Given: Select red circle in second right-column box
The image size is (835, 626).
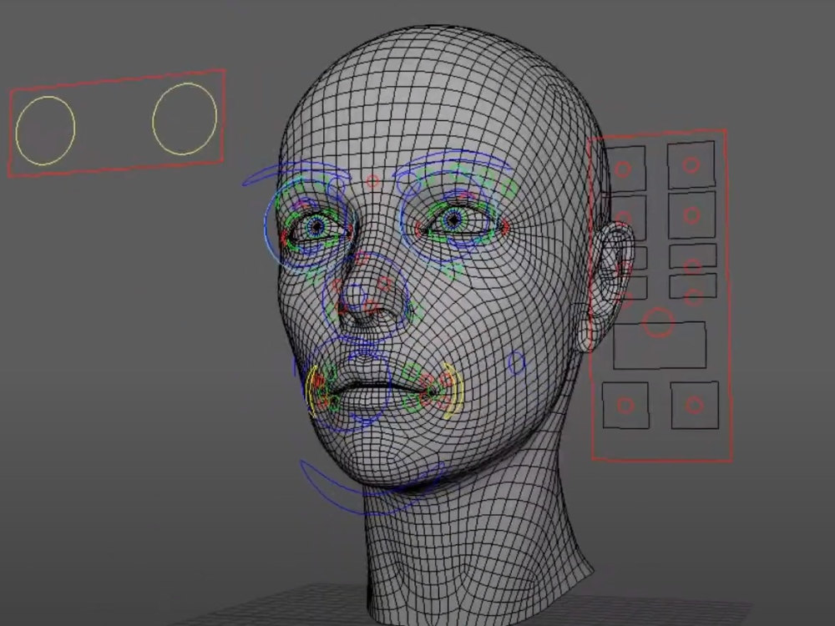Looking at the screenshot, I should 691,215.
